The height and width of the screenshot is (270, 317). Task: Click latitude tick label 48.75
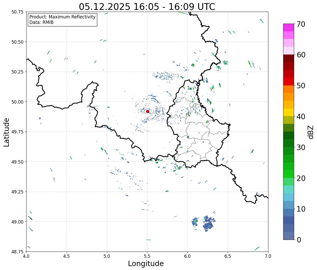[17, 252]
